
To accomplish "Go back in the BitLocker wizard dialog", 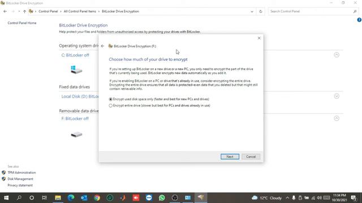I will tap(102, 46).
